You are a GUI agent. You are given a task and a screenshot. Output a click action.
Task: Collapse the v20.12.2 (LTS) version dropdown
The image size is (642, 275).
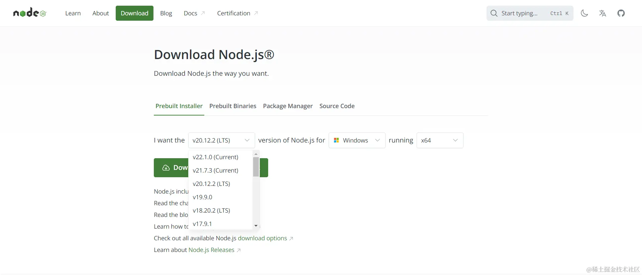click(x=221, y=141)
